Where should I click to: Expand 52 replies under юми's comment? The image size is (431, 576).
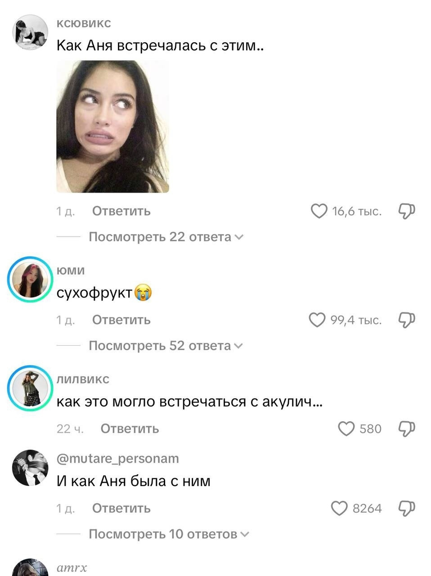(166, 346)
